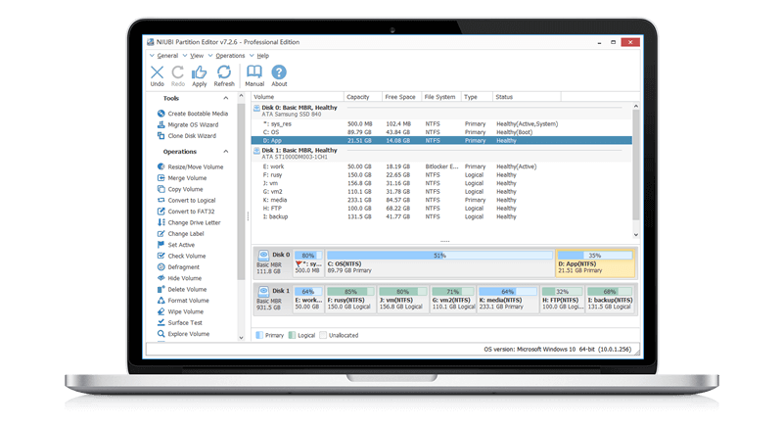The height and width of the screenshot is (427, 783).
Task: Sort by the File System column header
Action: [x=440, y=97]
